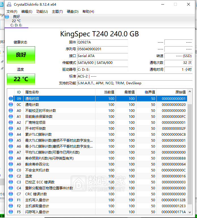Viewport: 197px width, 218px height.
Task: Click the 22 °C temperature button
Action: pos(21,79)
